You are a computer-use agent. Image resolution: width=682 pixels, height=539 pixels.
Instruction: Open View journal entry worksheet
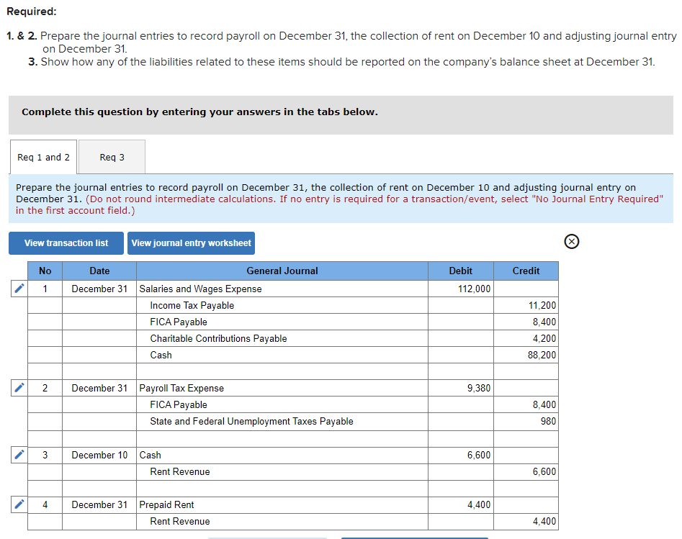pos(191,243)
